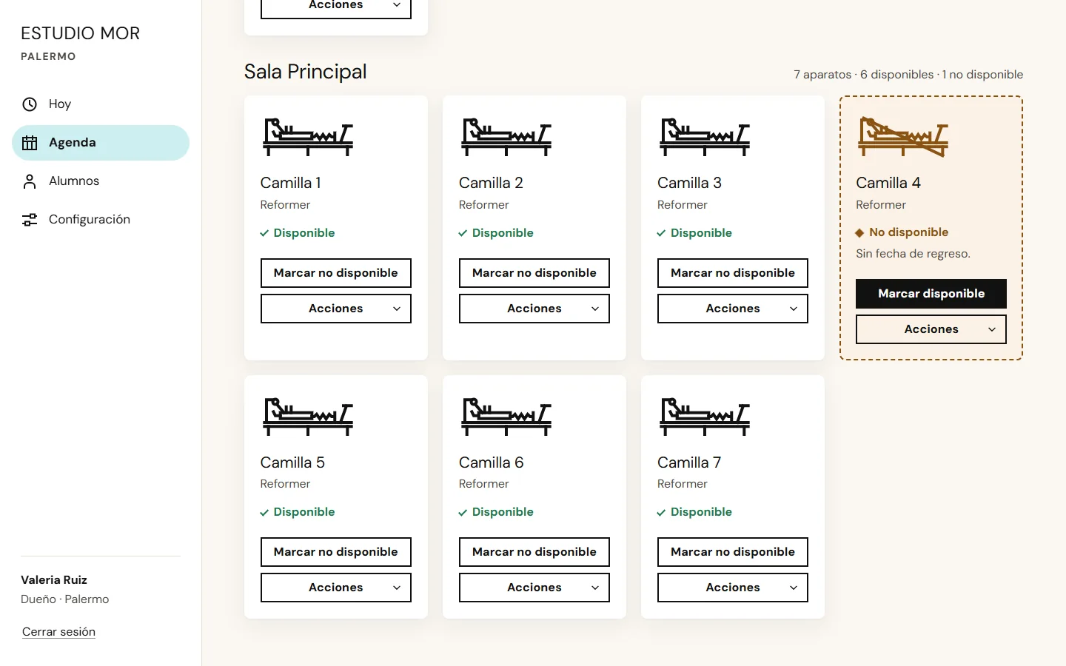Open the Configuración section
The width and height of the screenshot is (1066, 666).
(x=101, y=220)
